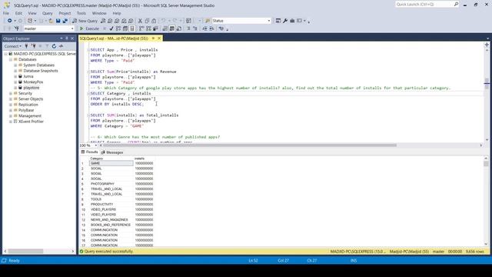
Task: Click the wrench Properties icon
Action: (285, 21)
